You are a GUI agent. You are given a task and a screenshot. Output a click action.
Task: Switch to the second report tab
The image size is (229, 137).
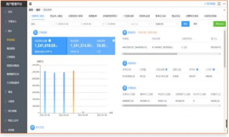[x=56, y=16]
